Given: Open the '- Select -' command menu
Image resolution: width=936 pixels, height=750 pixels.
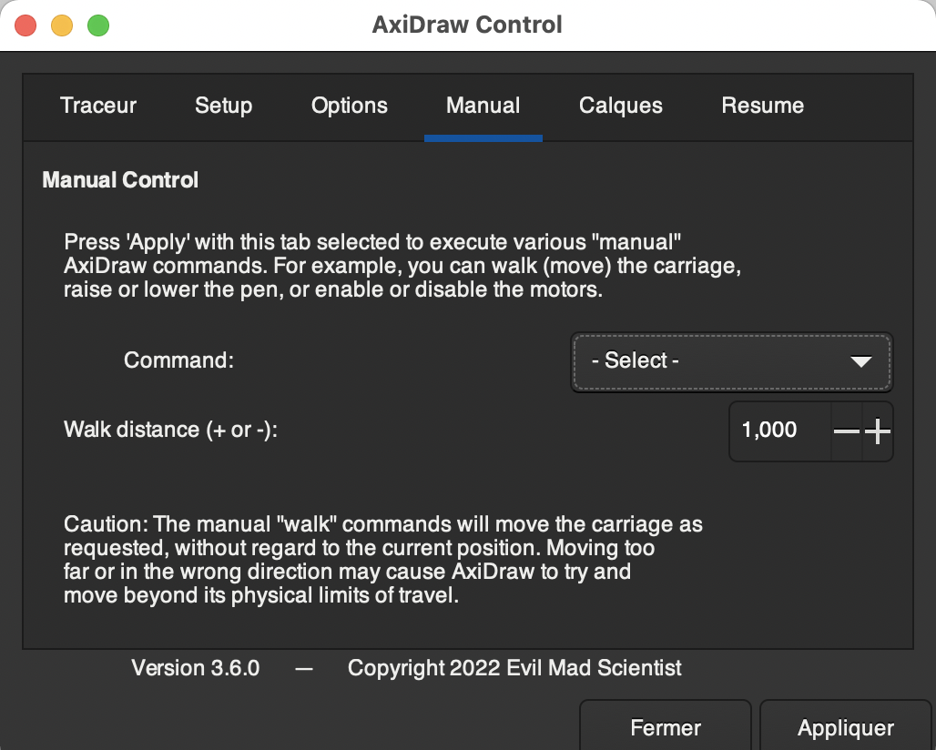Looking at the screenshot, I should [x=730, y=361].
